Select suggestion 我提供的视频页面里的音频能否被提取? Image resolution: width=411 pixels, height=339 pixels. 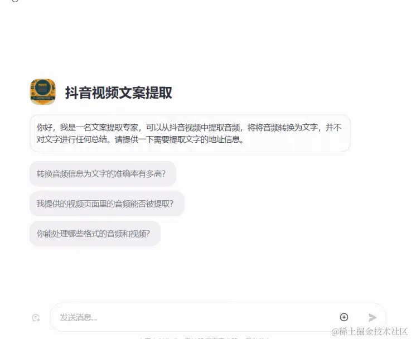pos(107,204)
